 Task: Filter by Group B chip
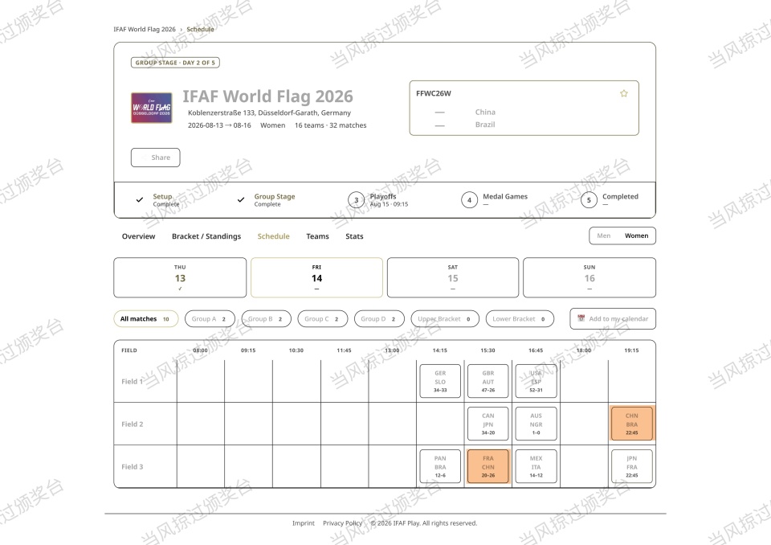click(266, 319)
